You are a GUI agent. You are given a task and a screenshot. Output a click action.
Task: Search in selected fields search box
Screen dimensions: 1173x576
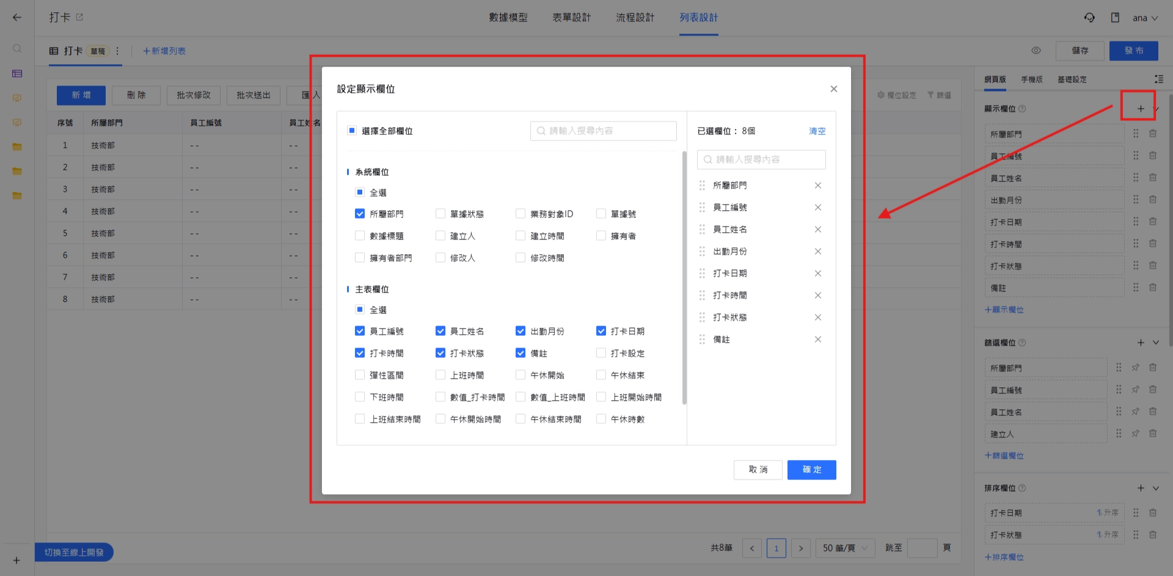click(761, 159)
